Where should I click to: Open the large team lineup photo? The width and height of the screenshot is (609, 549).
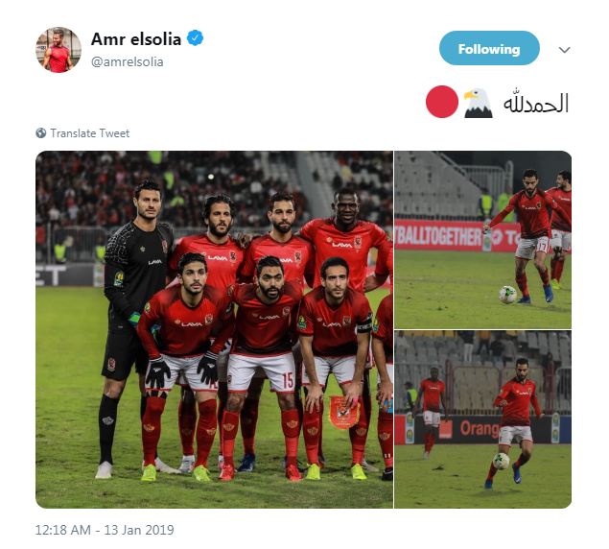coord(214,329)
